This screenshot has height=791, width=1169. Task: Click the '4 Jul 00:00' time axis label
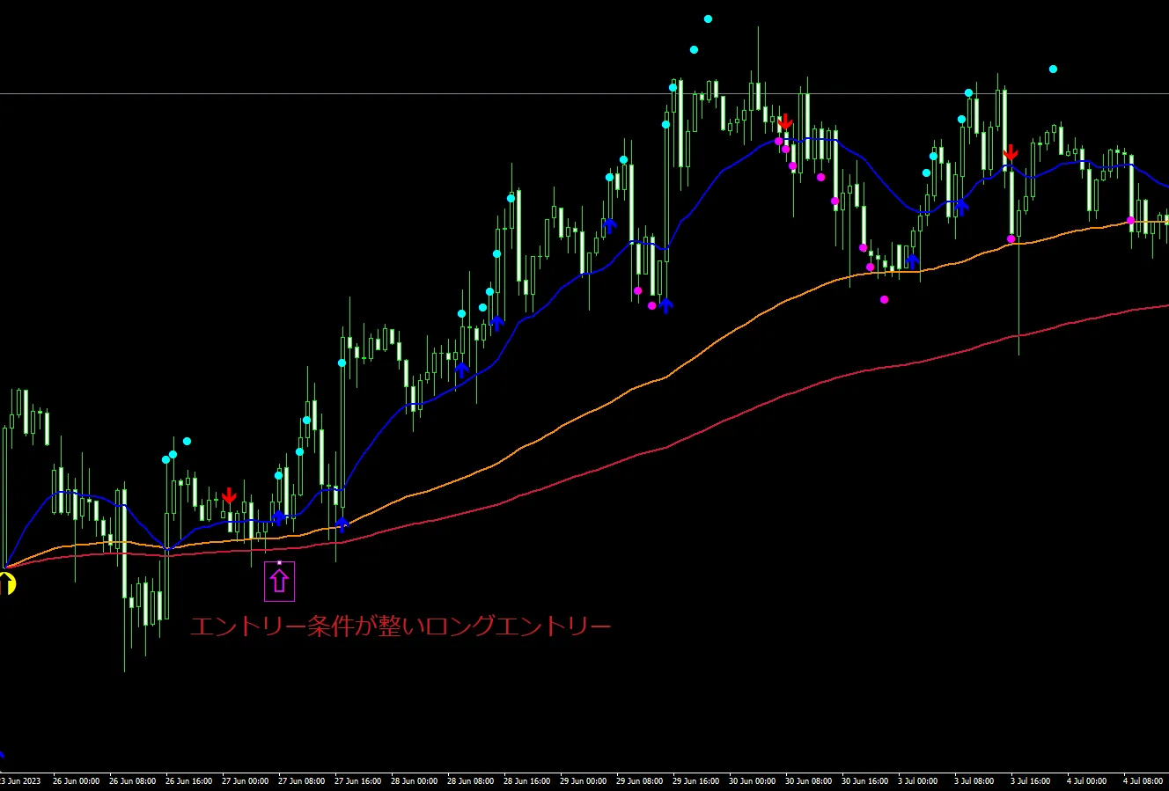point(1087,780)
